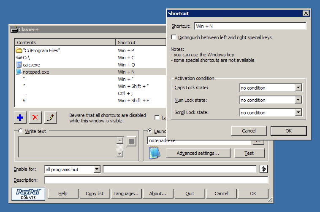
Task: Open the Caps Lock state dropdown
Action: (298, 88)
